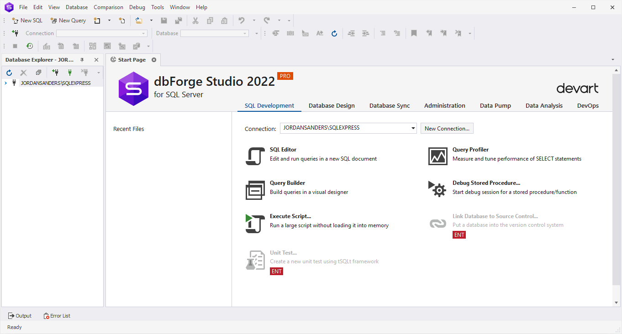
Task: Click the Clear Bookmarks icon
Action: pyautogui.click(x=458, y=33)
